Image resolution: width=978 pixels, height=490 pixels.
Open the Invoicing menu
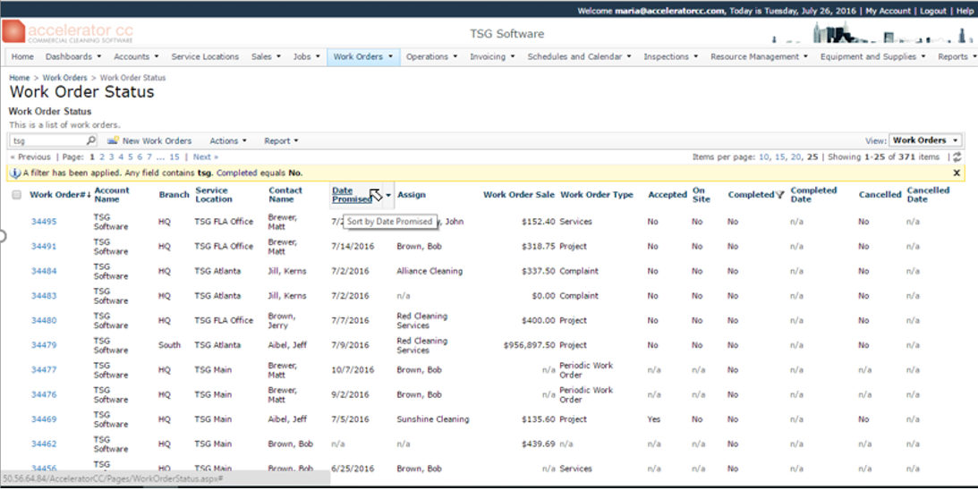point(492,56)
